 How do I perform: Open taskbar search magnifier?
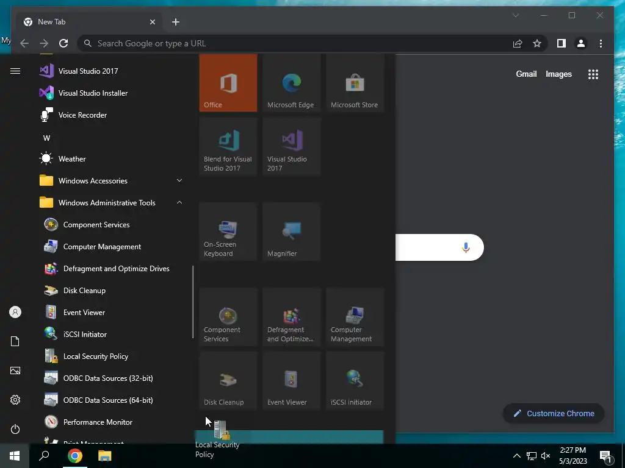(44, 456)
